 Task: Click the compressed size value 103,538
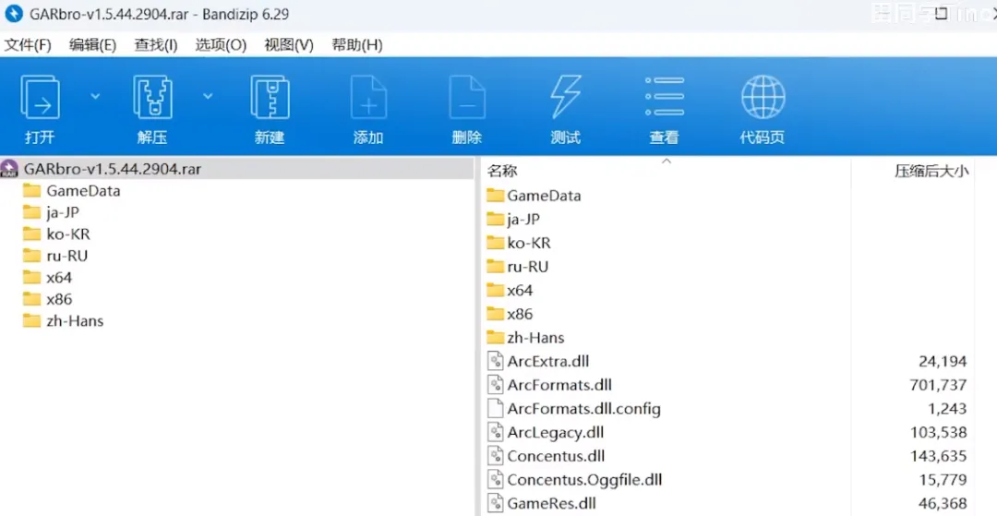tap(939, 433)
